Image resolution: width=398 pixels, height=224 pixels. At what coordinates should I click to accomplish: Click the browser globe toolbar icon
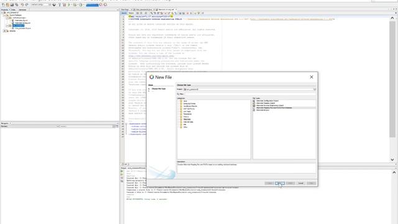coord(54,4)
